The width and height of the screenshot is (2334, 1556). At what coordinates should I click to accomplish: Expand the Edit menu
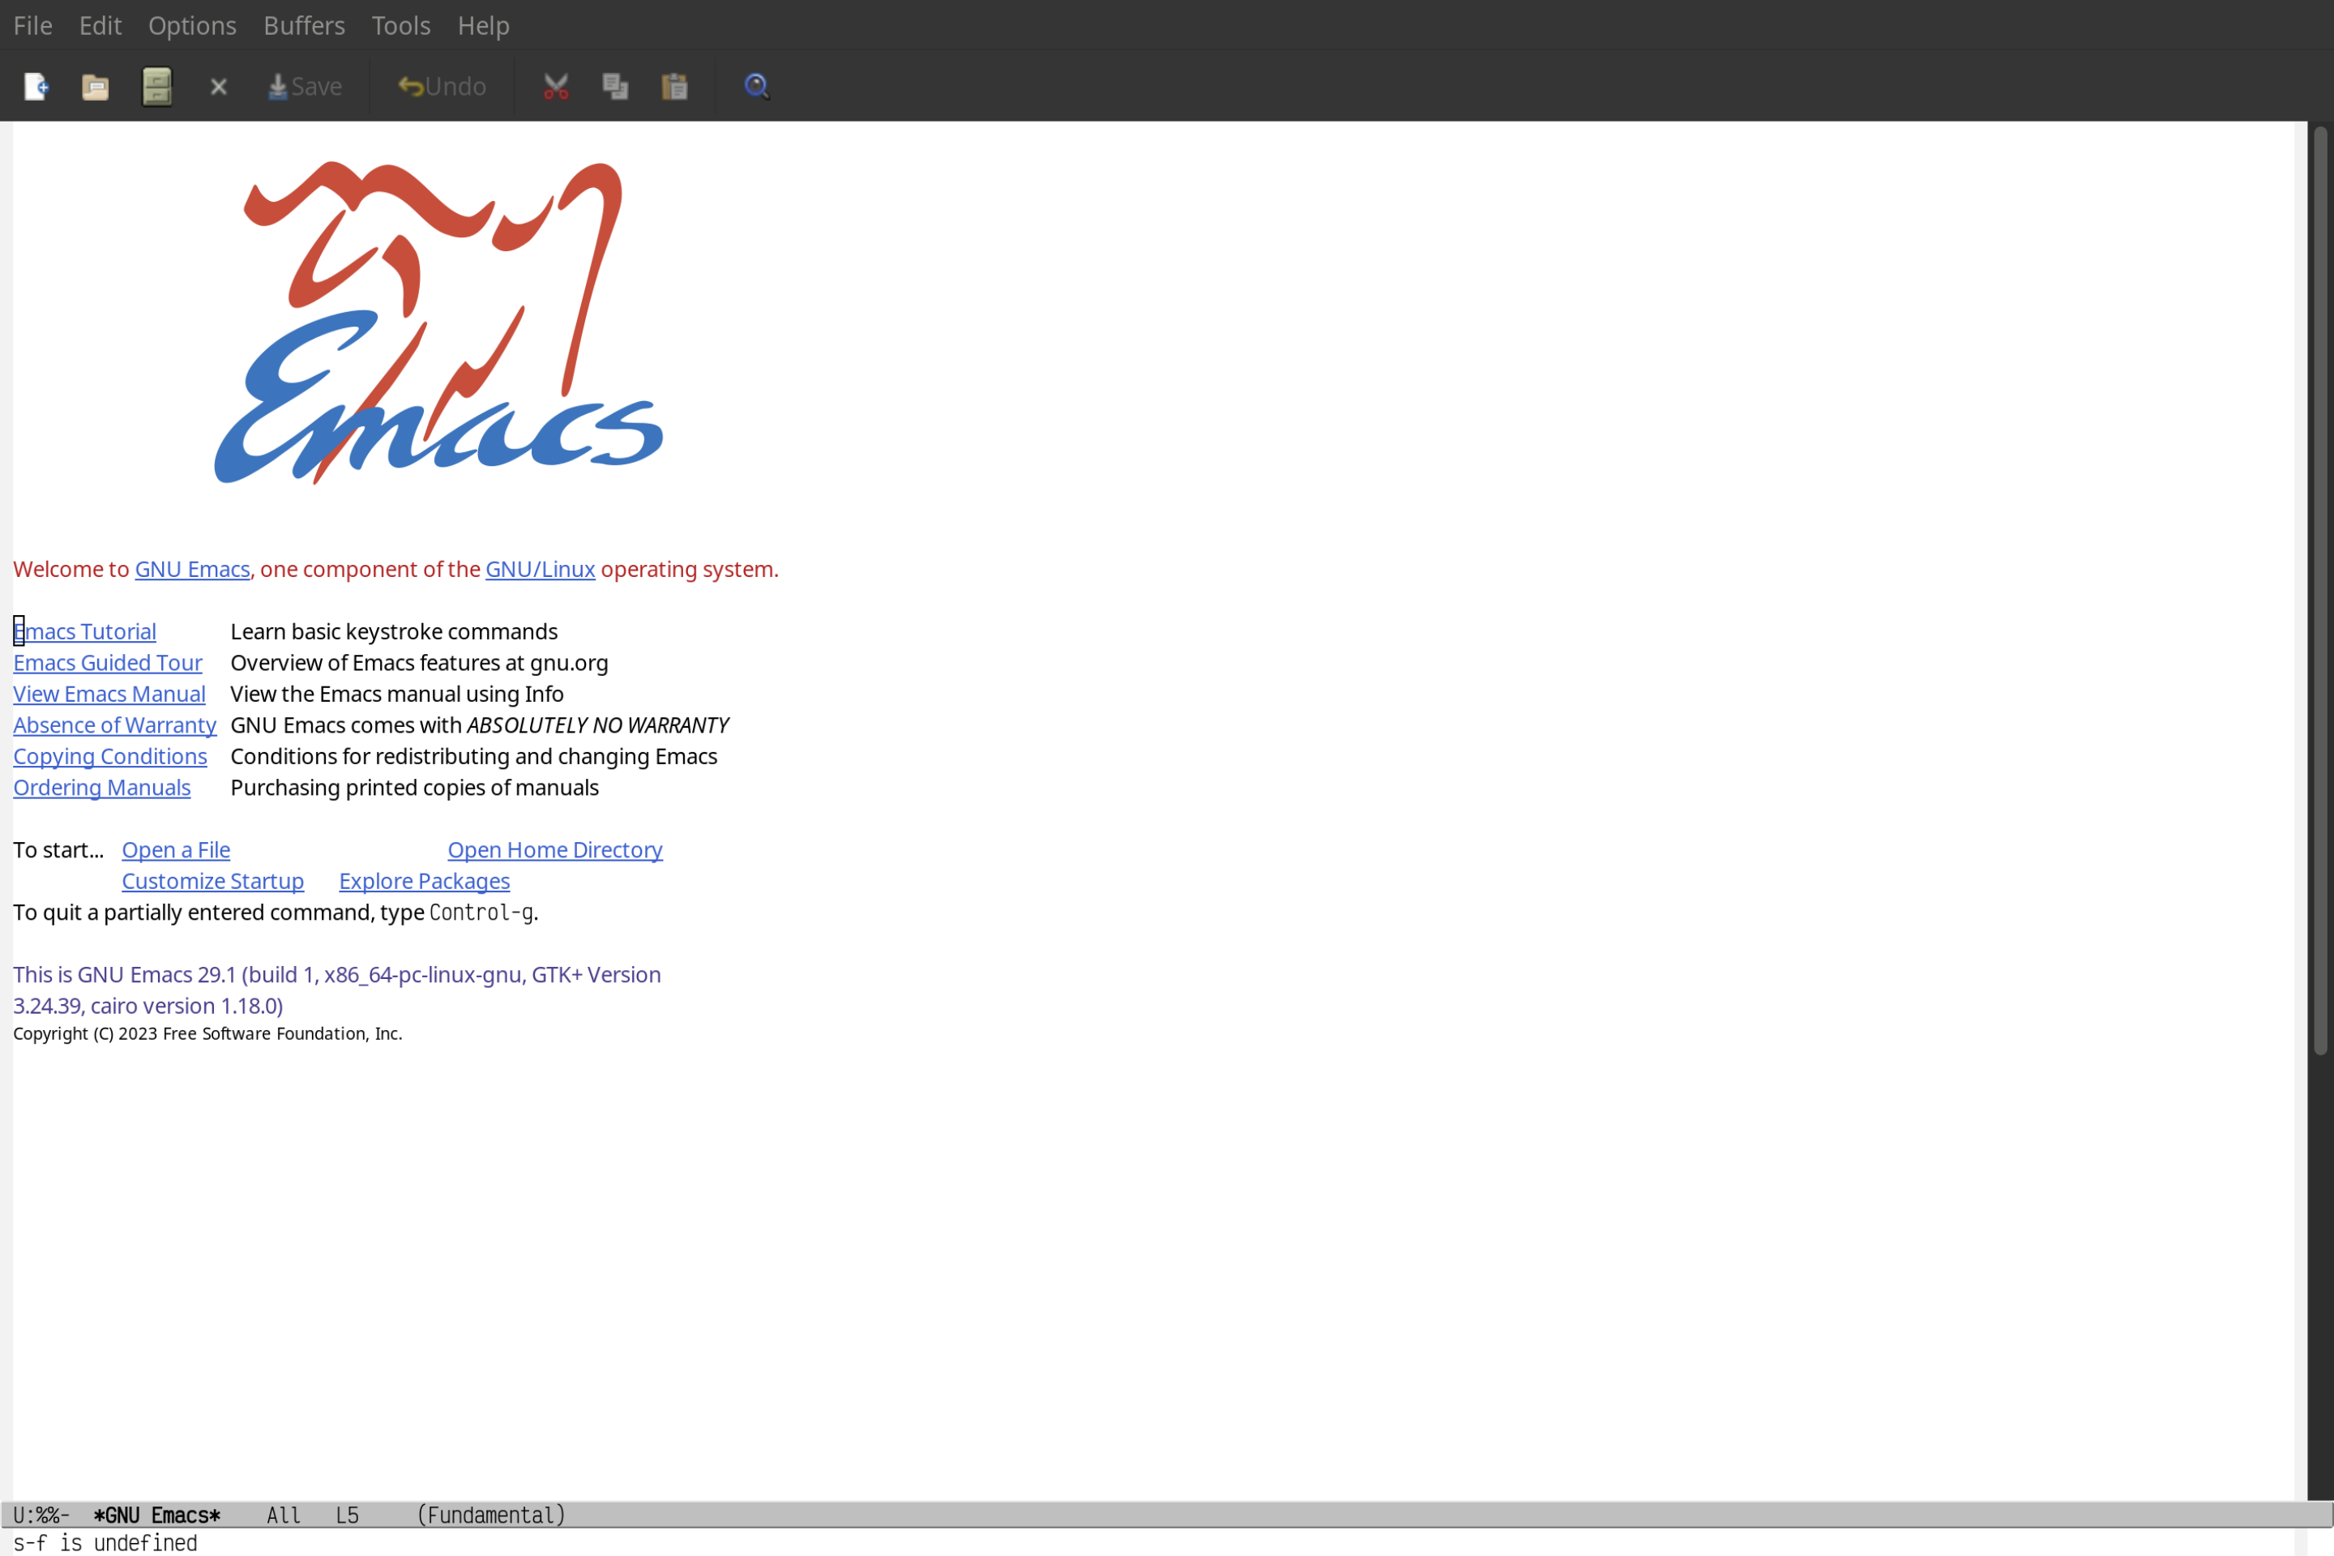tap(99, 24)
